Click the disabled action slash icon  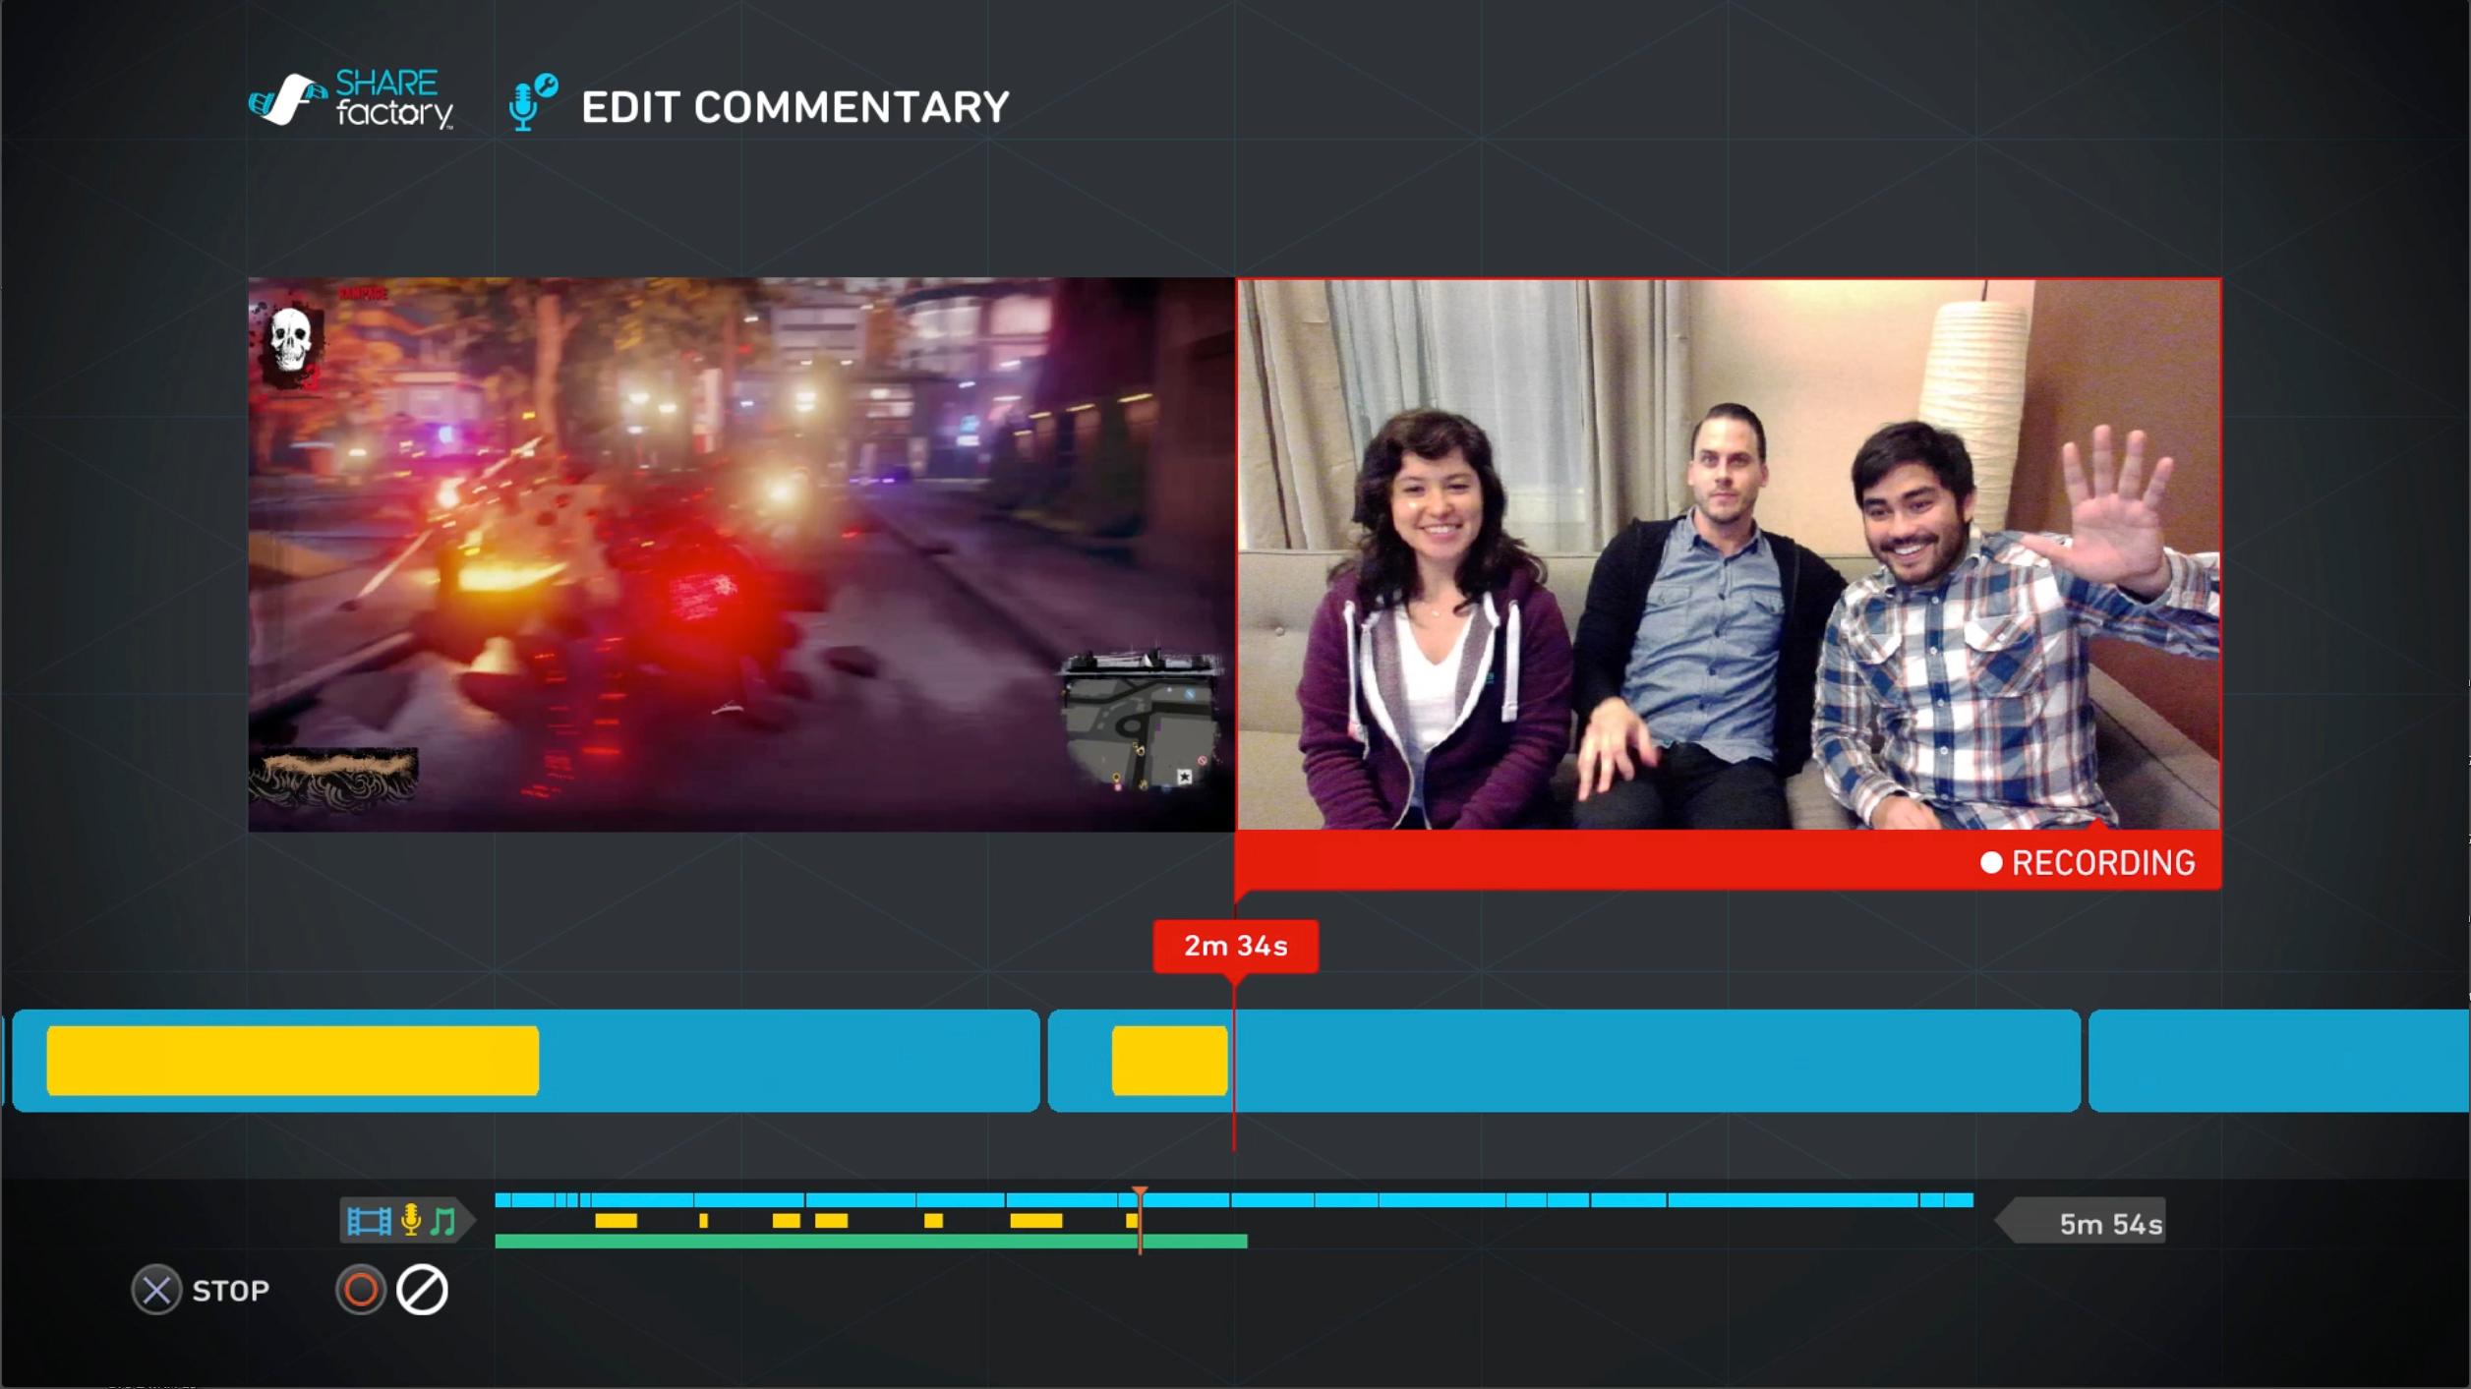point(422,1290)
